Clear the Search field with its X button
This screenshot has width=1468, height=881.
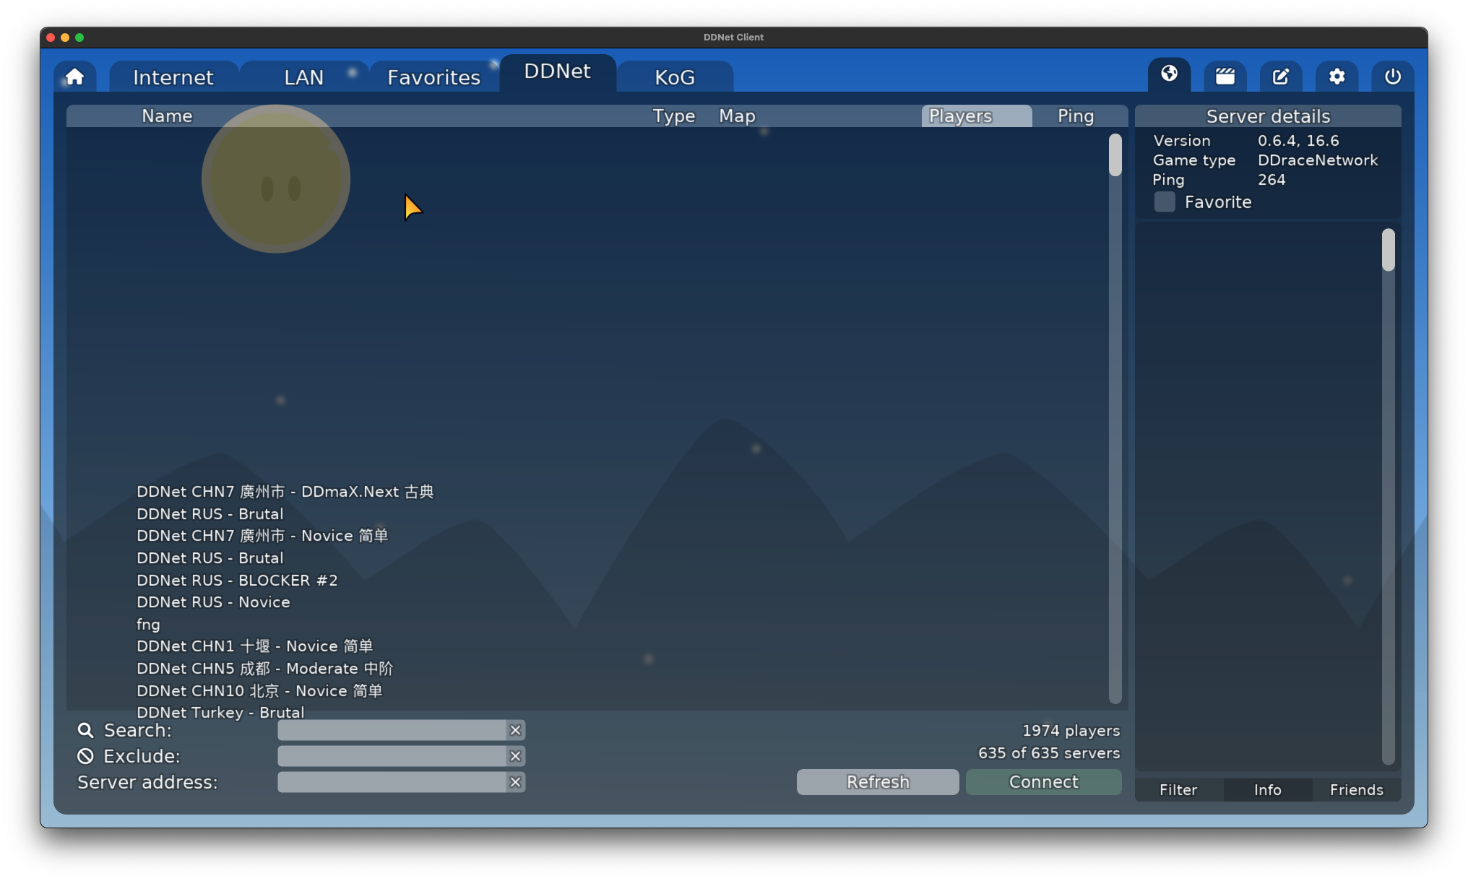coord(515,730)
